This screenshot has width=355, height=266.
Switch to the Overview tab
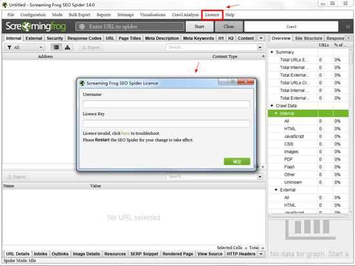(x=281, y=38)
